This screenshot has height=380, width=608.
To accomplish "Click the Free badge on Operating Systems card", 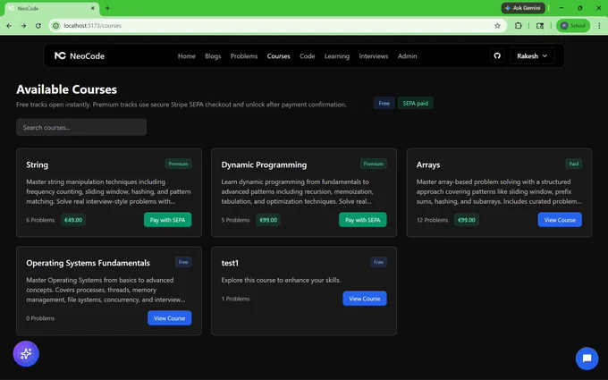I will (183, 262).
